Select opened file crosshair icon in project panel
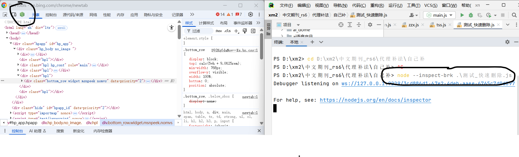Viewport: 519px width, 157px height. coord(341,25)
